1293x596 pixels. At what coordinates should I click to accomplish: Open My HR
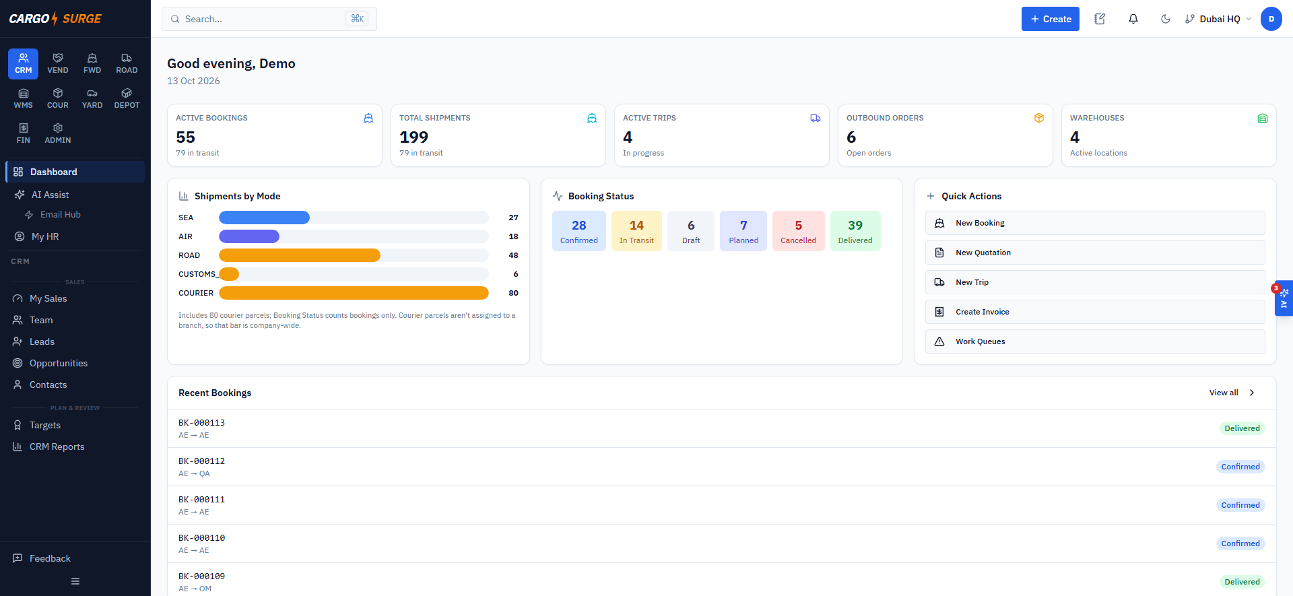pyautogui.click(x=75, y=236)
